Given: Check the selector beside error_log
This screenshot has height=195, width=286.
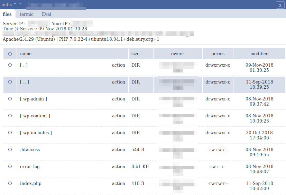Looking at the screenshot, I should click(10, 166).
